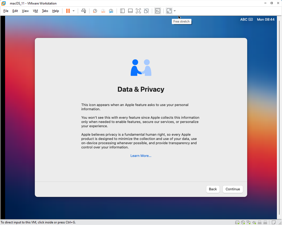Toggle the library sidebar panel icon
The width and height of the screenshot is (282, 225).
pos(122,11)
